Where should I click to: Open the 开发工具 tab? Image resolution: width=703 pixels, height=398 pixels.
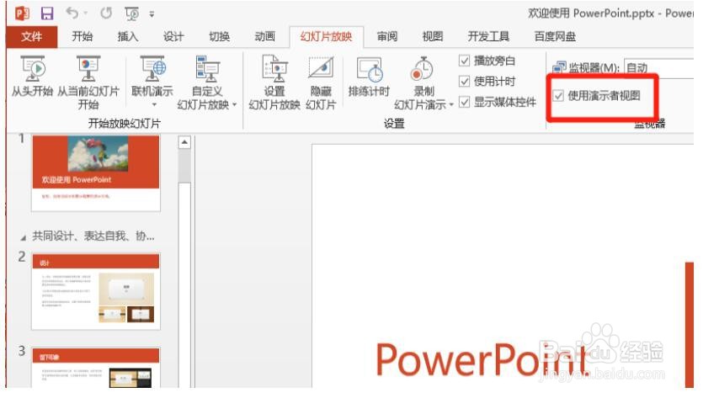[x=488, y=36]
